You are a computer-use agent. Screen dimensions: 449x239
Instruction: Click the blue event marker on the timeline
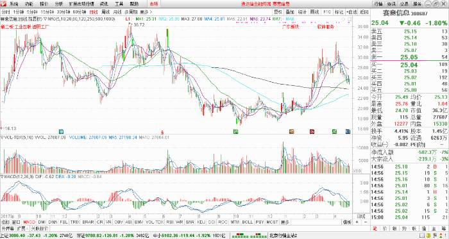(x=348, y=132)
